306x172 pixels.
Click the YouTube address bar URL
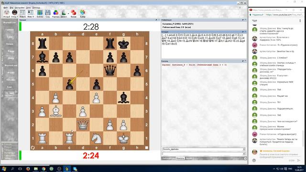(x=285, y=15)
